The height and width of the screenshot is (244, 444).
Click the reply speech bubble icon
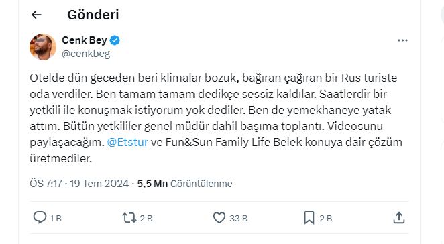(40, 218)
